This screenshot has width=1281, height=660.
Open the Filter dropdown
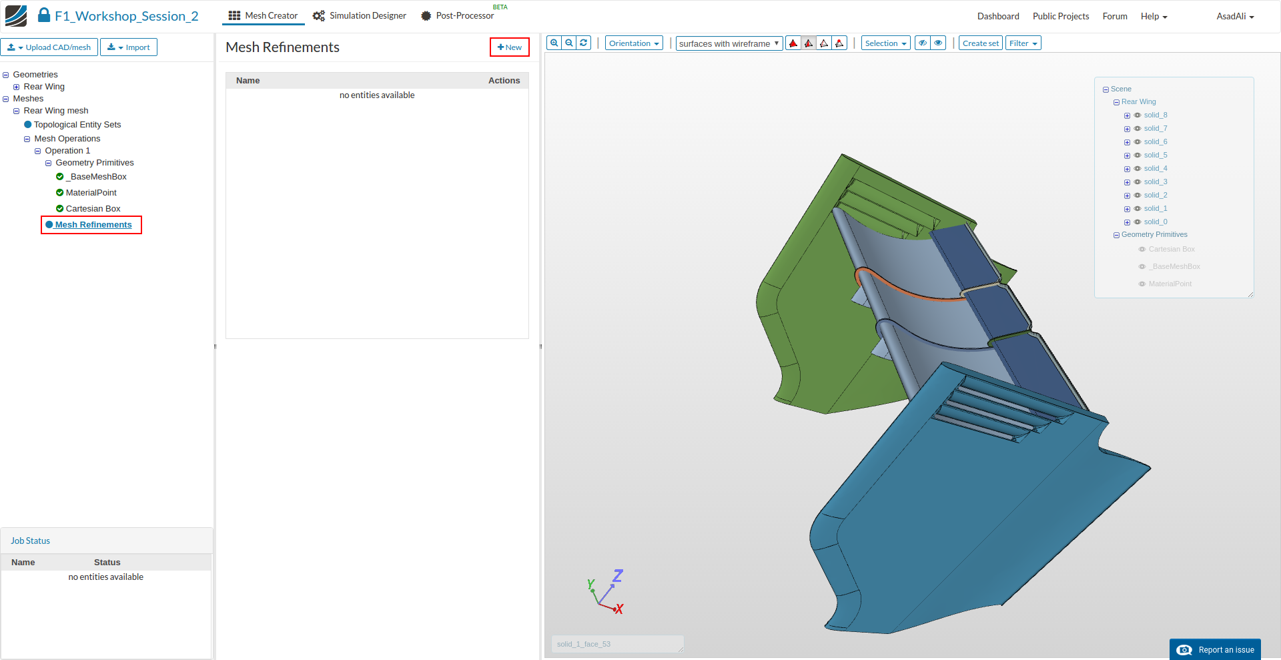pyautogui.click(x=1023, y=43)
